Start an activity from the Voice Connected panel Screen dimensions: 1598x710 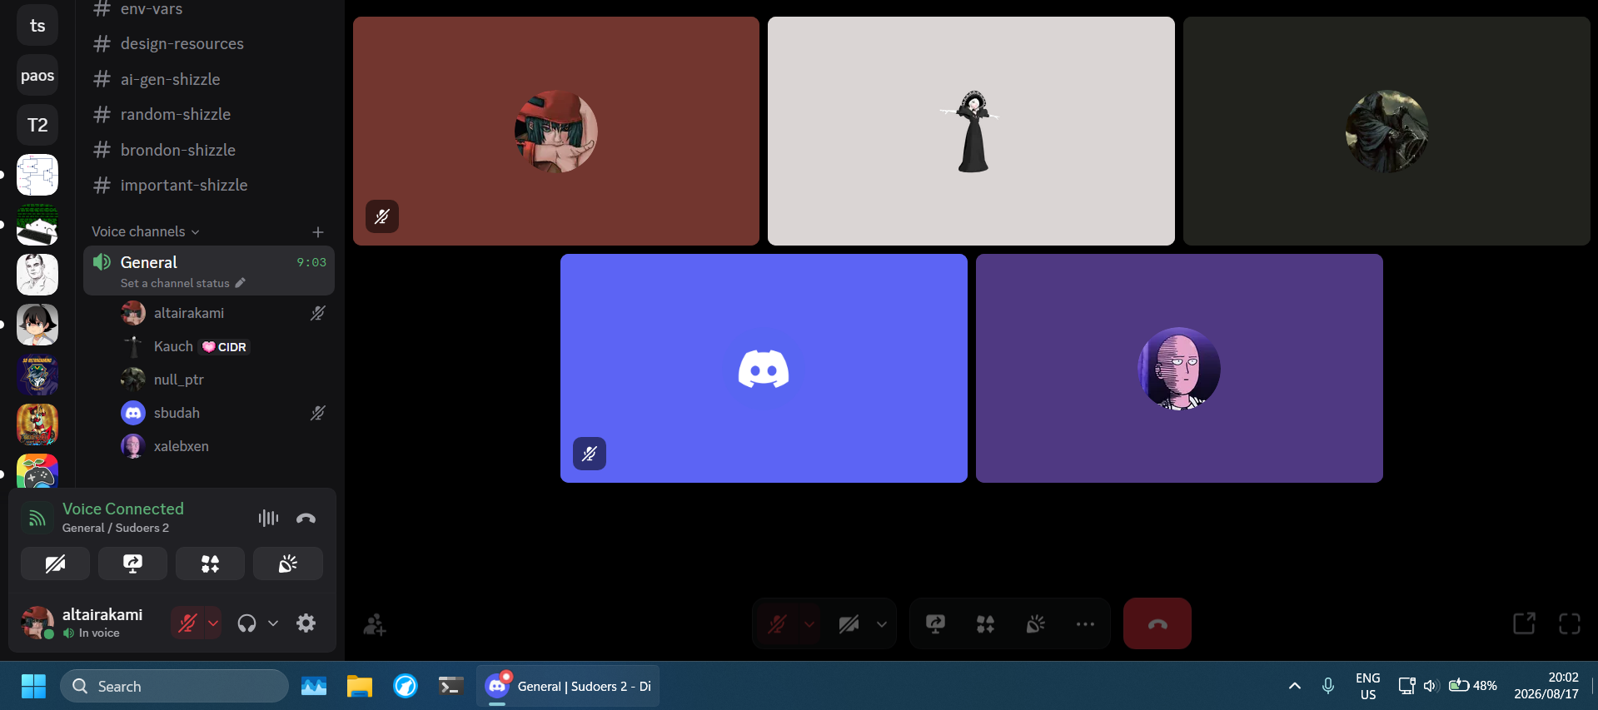coord(210,564)
